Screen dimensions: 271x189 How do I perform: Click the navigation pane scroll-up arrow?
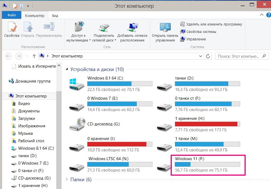point(59,65)
